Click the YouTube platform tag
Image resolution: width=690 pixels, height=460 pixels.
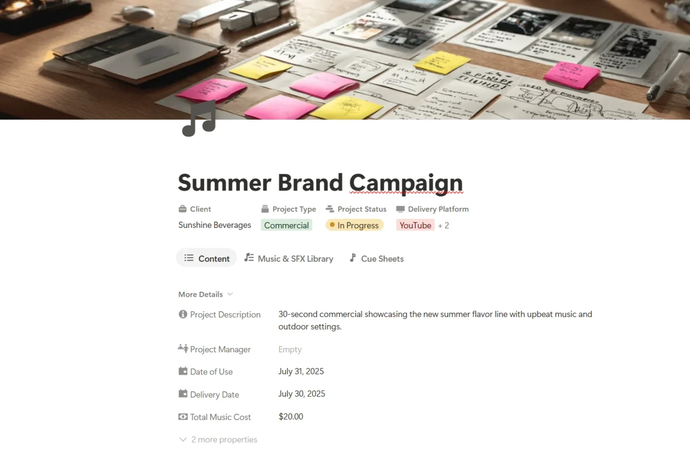point(415,225)
